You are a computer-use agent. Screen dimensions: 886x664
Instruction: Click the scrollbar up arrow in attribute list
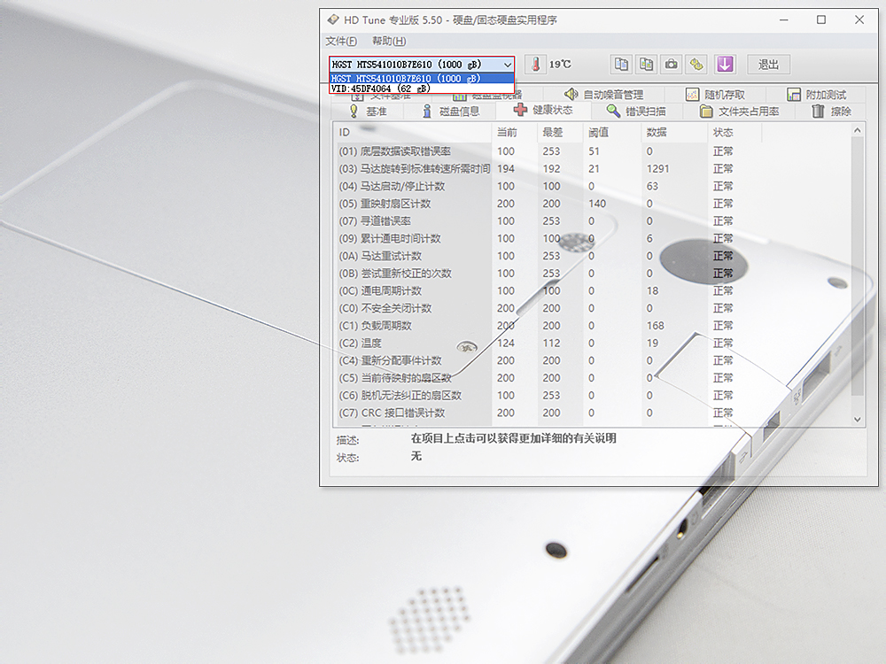pos(858,130)
